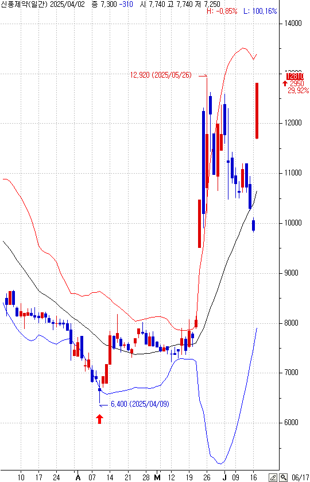The height and width of the screenshot is (482, 310).
Task: Click the 29.92% change percentage
Action: click(x=299, y=90)
